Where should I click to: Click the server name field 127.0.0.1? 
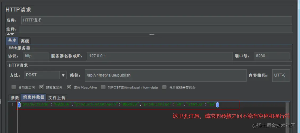click(x=160, y=56)
